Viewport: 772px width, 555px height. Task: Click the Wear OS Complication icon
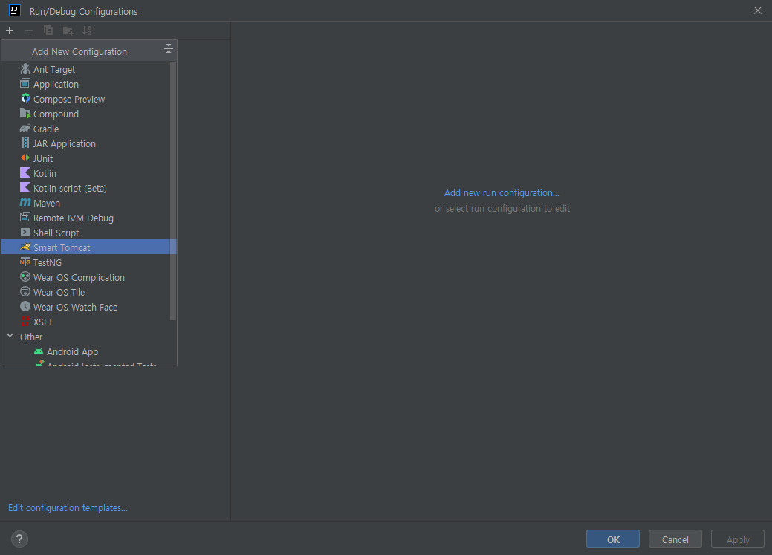[x=25, y=277]
